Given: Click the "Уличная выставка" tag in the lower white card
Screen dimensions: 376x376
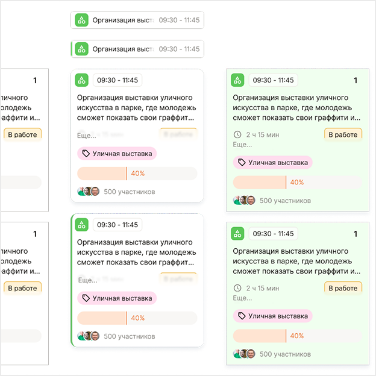Looking at the screenshot, I should [117, 298].
